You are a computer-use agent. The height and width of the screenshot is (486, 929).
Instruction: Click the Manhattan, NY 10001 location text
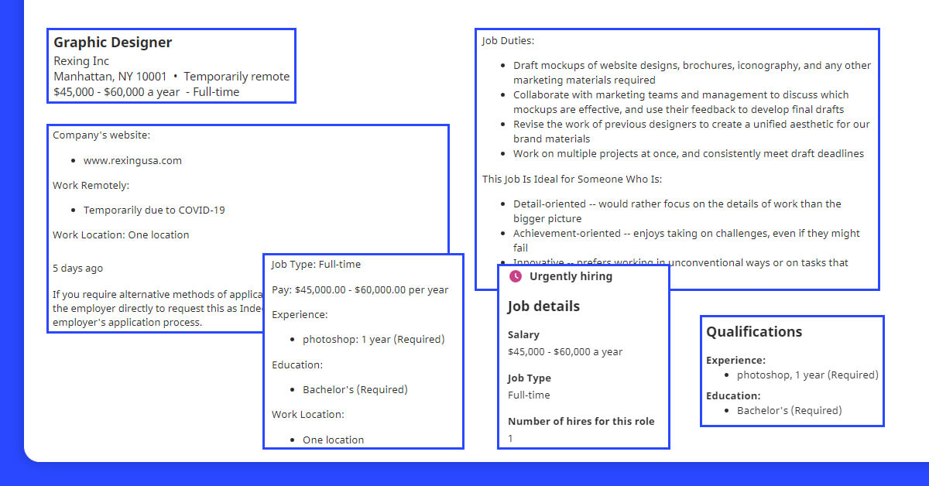click(110, 77)
